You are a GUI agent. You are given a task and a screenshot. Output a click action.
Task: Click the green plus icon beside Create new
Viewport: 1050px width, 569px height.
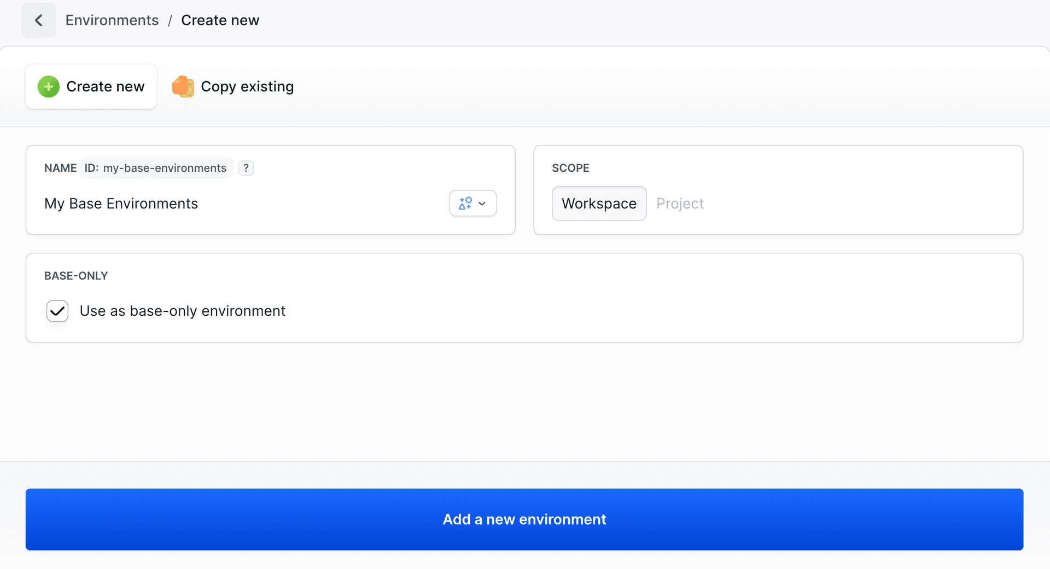(48, 86)
